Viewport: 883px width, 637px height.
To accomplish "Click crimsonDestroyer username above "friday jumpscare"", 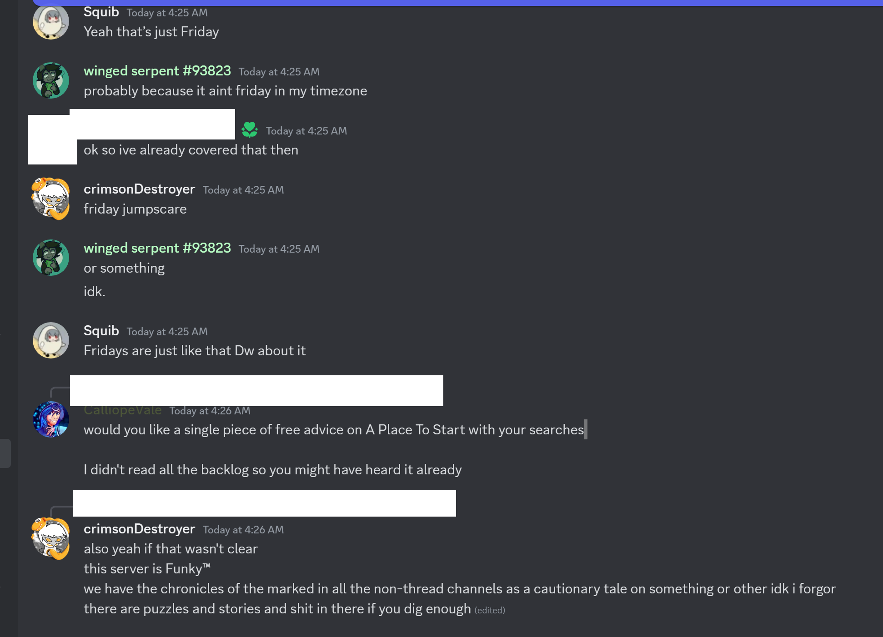I will [139, 189].
